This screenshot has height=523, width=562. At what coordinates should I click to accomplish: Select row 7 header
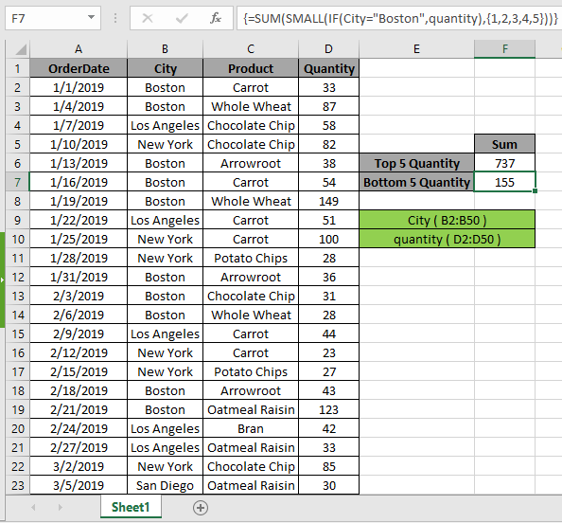point(18,182)
